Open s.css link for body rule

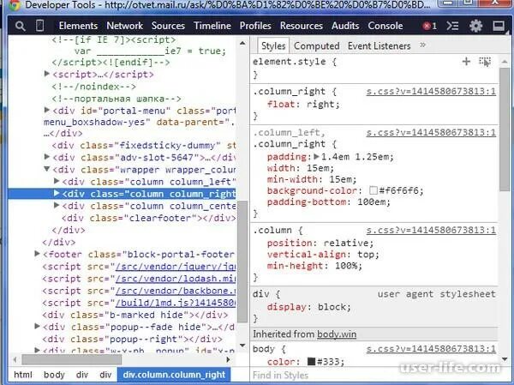[431, 349]
